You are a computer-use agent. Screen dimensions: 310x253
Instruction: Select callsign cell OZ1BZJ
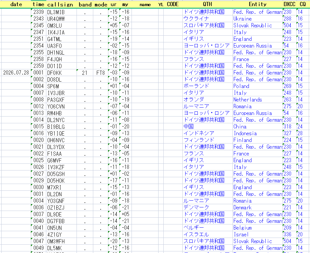(x=61, y=207)
